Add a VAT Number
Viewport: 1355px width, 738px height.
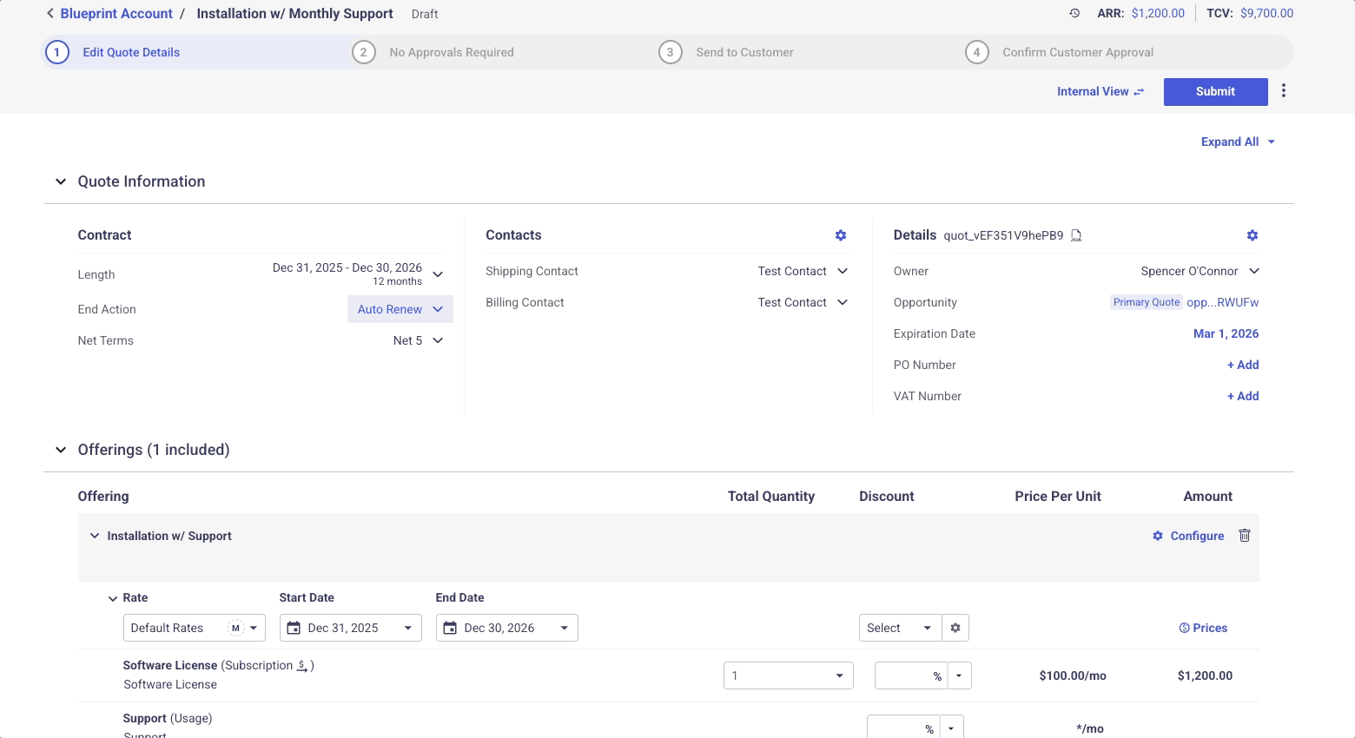(x=1243, y=396)
